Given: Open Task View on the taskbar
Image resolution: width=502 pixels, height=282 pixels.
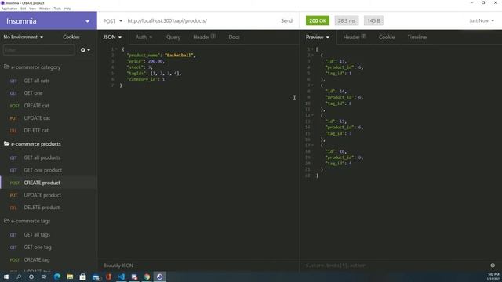Looking at the screenshot, I should 44,277.
